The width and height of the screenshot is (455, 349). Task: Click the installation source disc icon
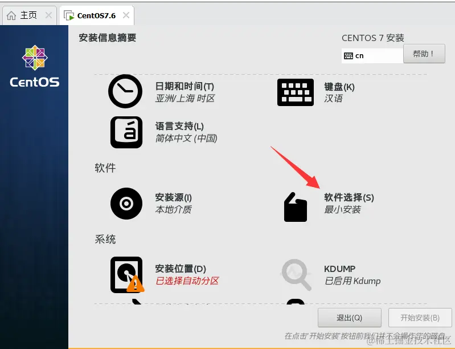tap(126, 204)
